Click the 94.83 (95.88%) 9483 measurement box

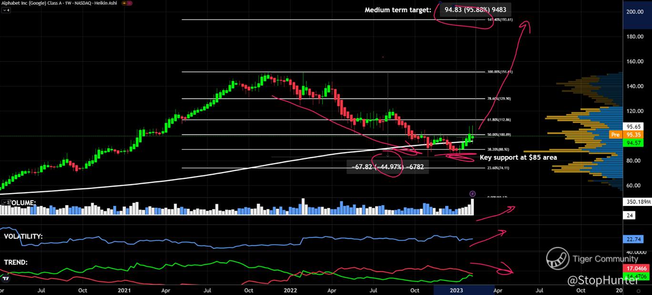click(475, 10)
